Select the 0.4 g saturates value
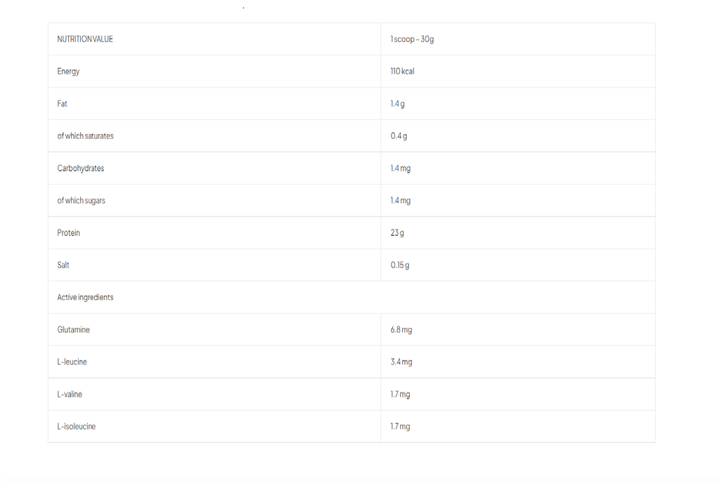720x483 pixels. coord(399,135)
